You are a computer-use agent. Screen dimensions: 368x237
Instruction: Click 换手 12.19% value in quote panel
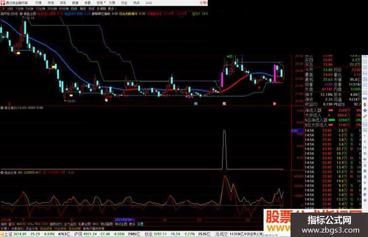tap(326, 95)
